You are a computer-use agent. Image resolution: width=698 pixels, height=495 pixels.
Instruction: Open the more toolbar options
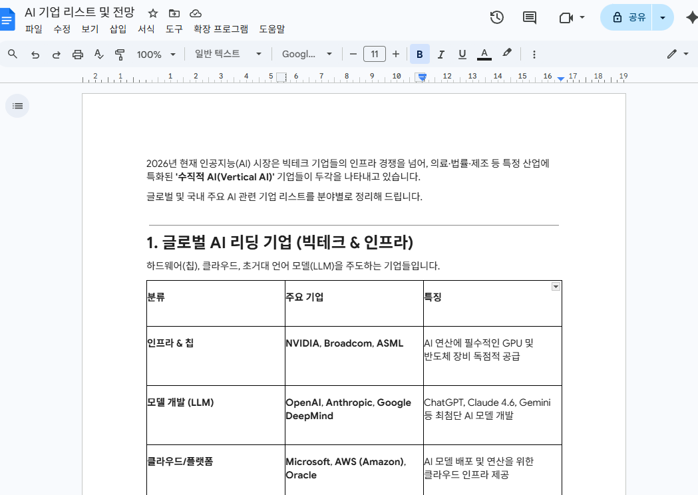(x=534, y=55)
